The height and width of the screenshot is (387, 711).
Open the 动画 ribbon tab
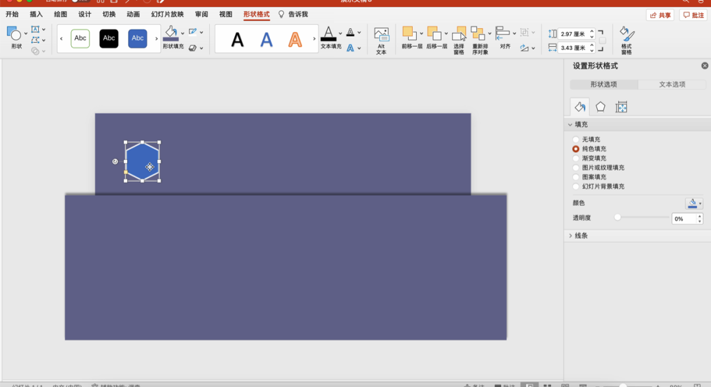[133, 14]
